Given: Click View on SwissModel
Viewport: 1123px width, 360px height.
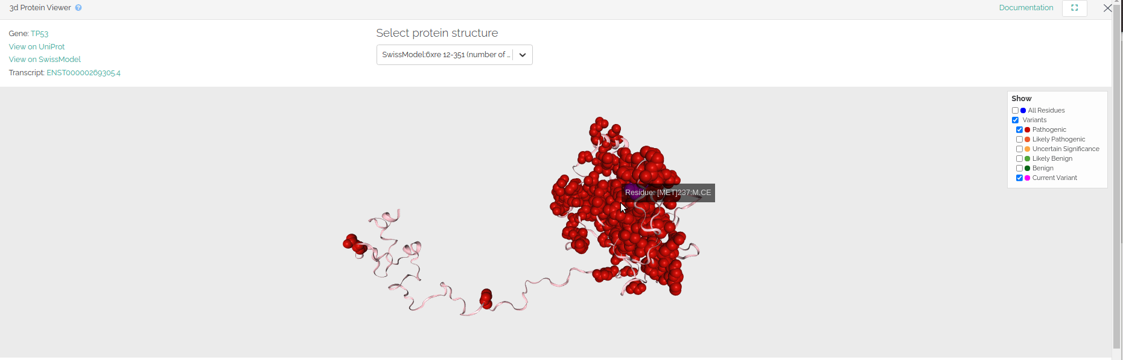Looking at the screenshot, I should pos(44,59).
